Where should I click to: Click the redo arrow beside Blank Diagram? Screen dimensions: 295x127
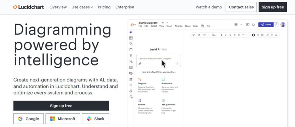[167, 23]
